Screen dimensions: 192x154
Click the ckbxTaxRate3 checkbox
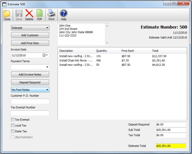[12, 137]
